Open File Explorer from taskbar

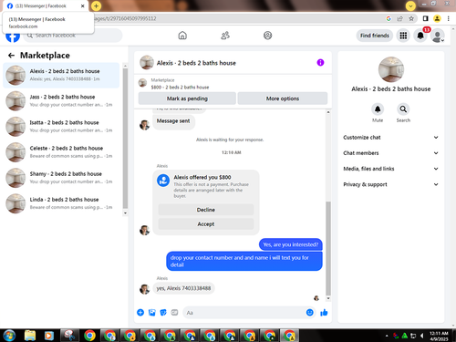tap(30, 336)
